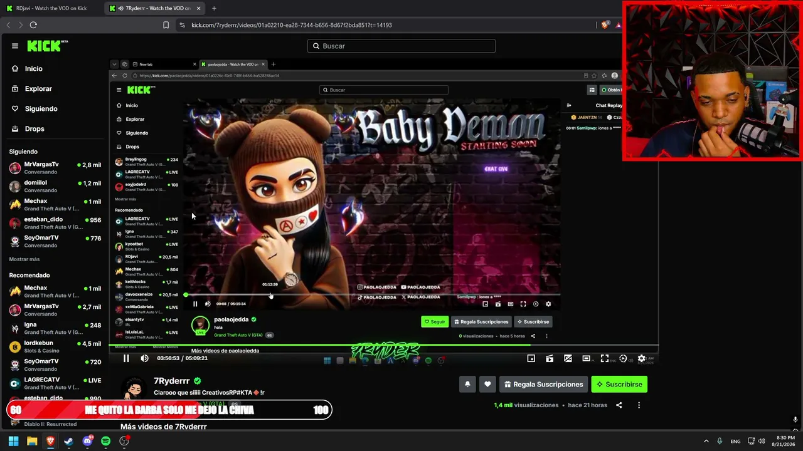Click the Kick logo

(x=47, y=46)
